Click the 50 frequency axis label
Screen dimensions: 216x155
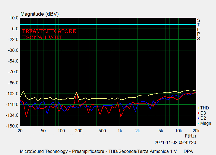43,131
